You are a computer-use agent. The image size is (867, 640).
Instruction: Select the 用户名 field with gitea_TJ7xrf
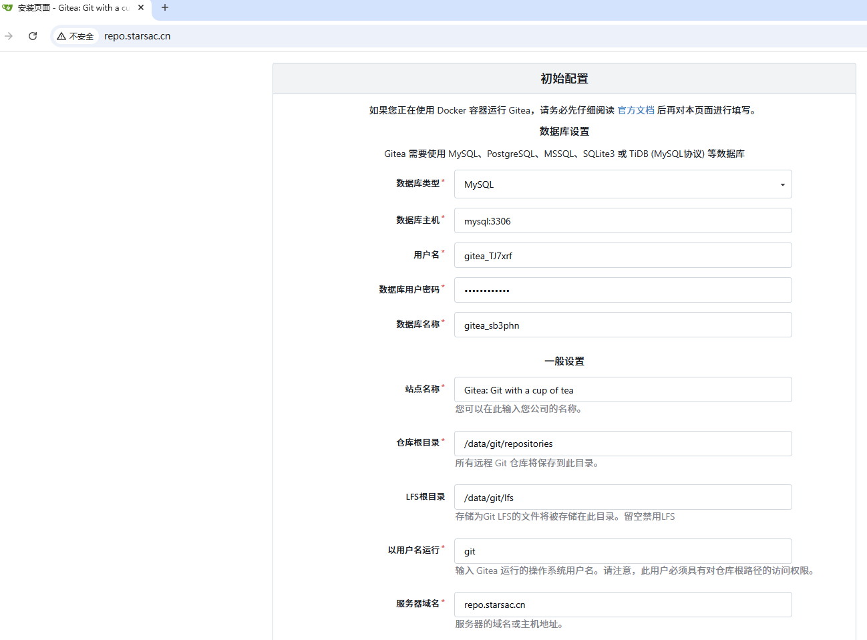click(x=621, y=255)
